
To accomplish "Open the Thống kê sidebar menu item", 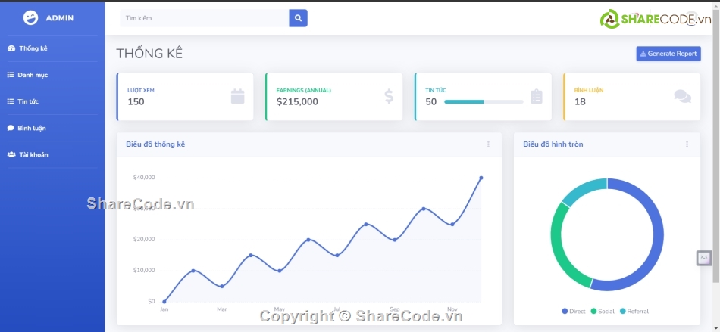I will [x=52, y=48].
